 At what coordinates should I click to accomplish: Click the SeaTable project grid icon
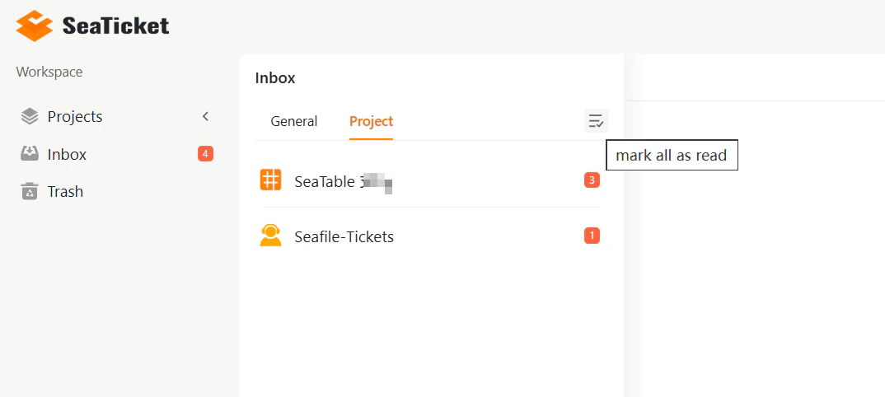(271, 180)
